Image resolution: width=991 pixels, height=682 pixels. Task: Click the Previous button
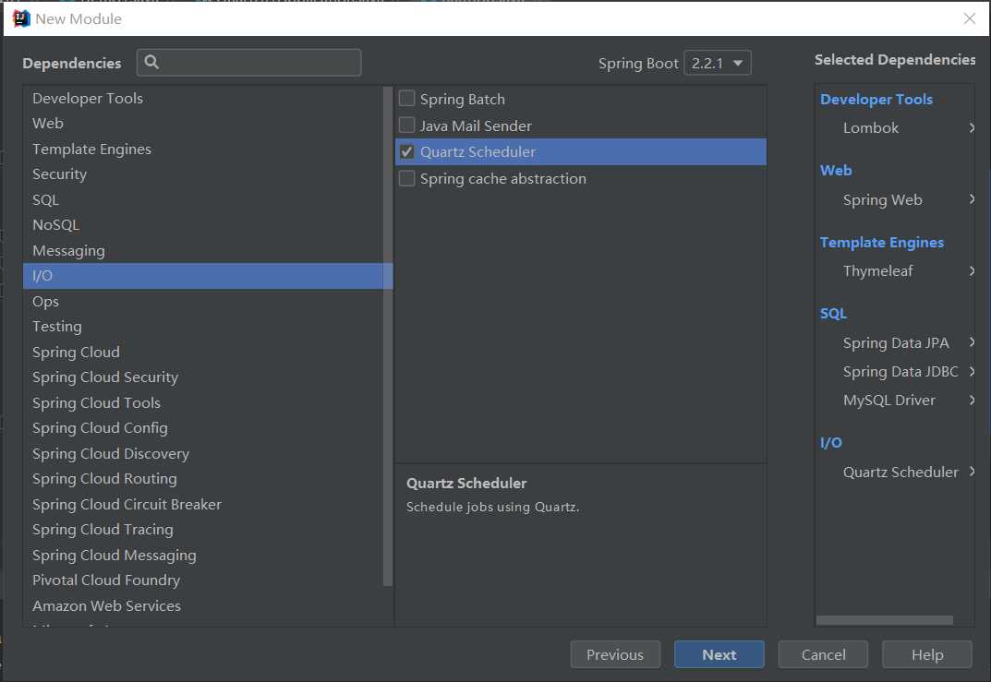click(x=615, y=654)
